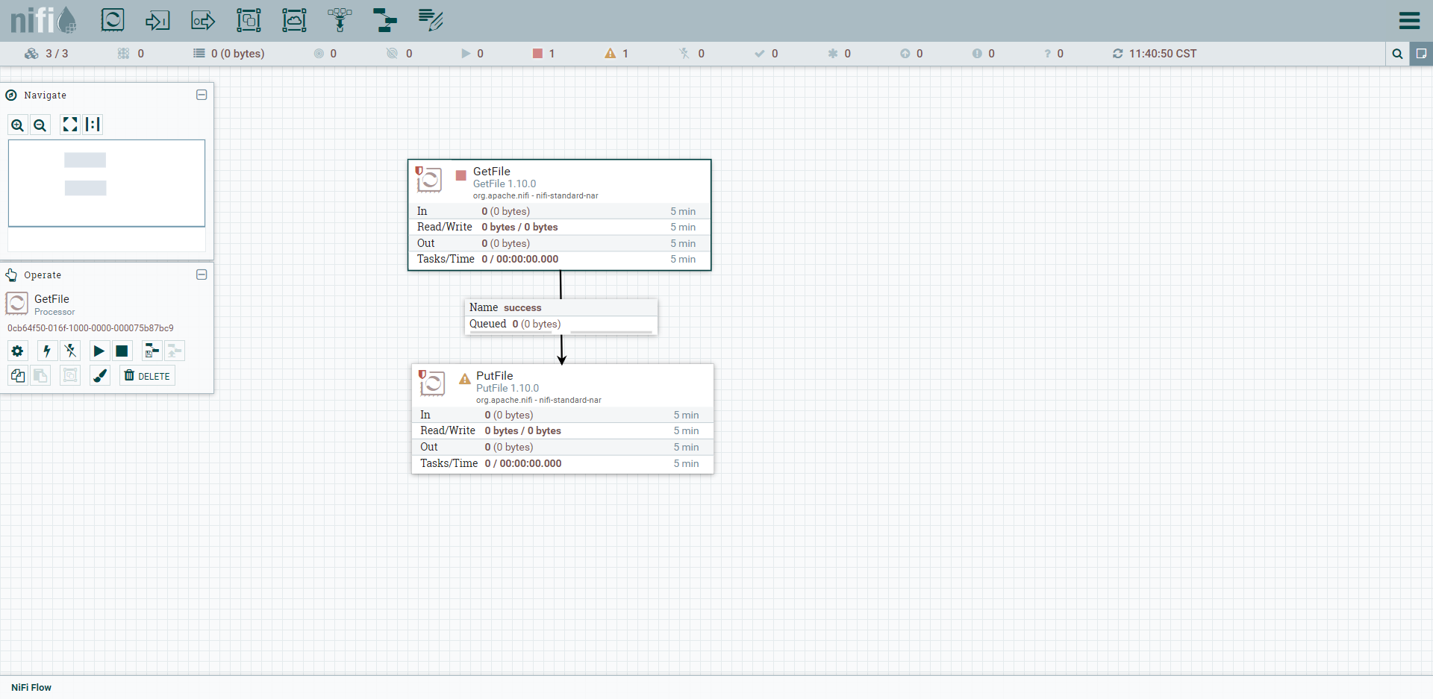This screenshot has width=1433, height=699.
Task: Click the PutFile processor type icon
Action: [x=432, y=383]
